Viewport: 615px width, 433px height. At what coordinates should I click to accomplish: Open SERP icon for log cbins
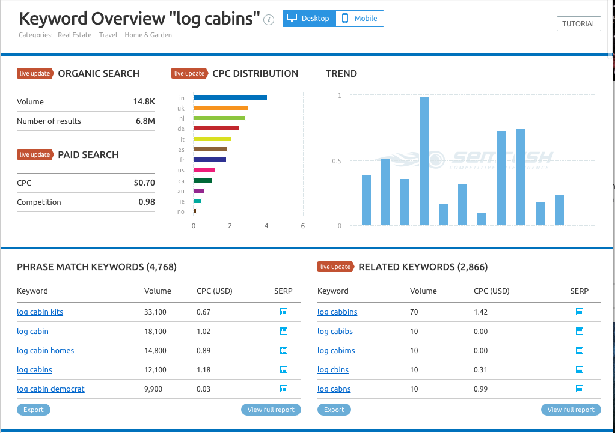pos(580,369)
